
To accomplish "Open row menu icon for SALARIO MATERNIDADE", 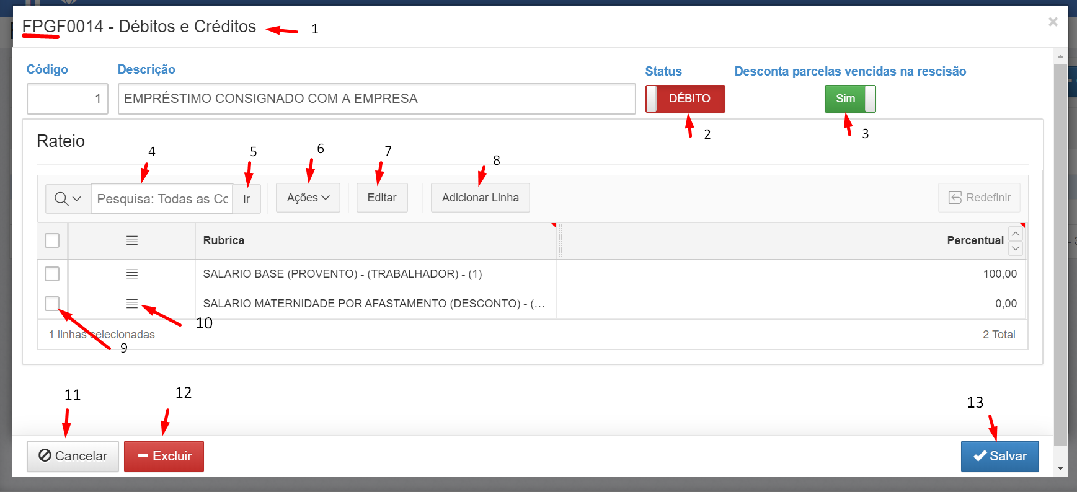I will tap(132, 304).
